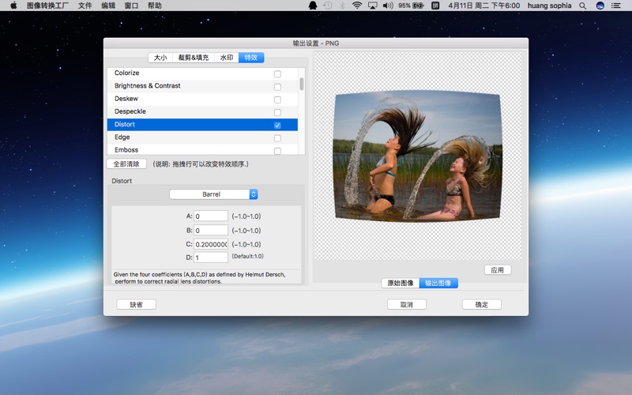632x395 pixels.
Task: Open the QQ penguin menu bar icon
Action: coord(313,6)
